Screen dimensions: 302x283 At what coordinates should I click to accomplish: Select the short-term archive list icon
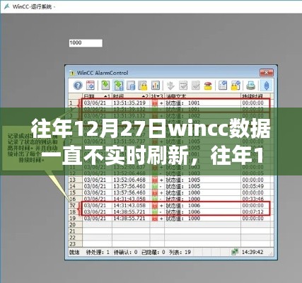point(118,86)
